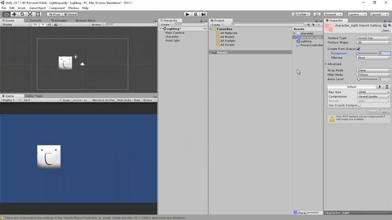Open the Account dropdown
The width and height of the screenshot is (392, 220).
coord(333,15)
